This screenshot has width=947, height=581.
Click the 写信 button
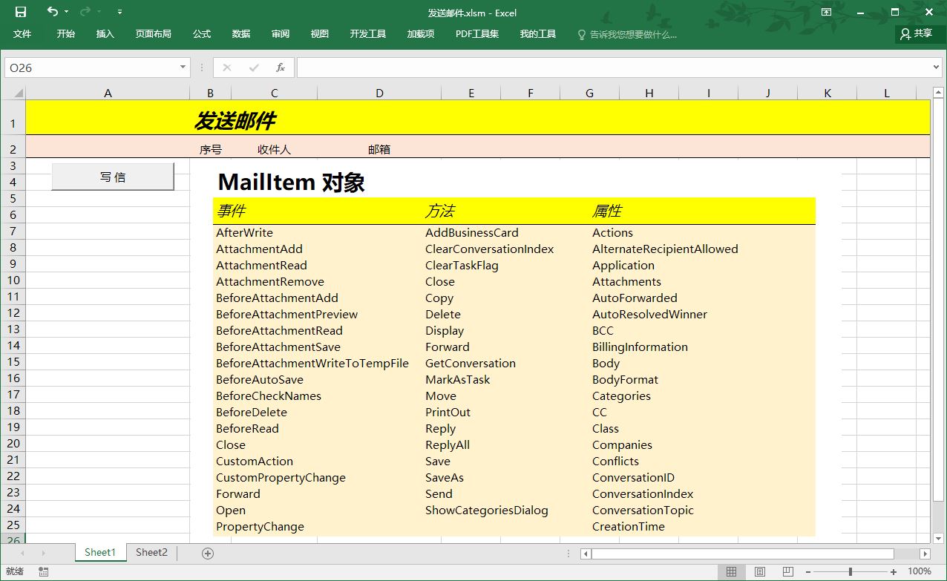(113, 177)
